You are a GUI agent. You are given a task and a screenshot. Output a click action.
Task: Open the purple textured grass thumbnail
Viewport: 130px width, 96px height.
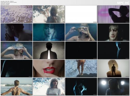click(x=17, y=14)
